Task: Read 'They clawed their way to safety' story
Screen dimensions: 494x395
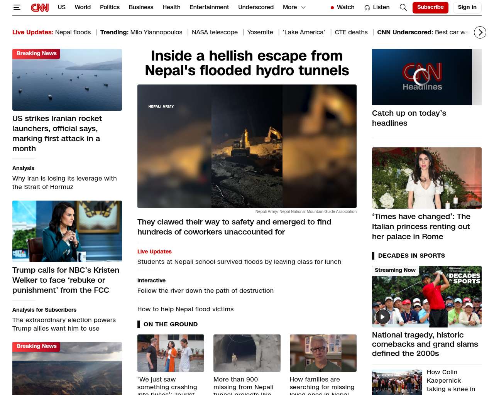Action: pos(234,227)
